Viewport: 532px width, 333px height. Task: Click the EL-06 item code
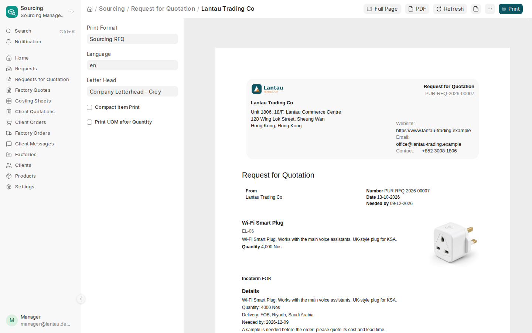[x=248, y=231]
